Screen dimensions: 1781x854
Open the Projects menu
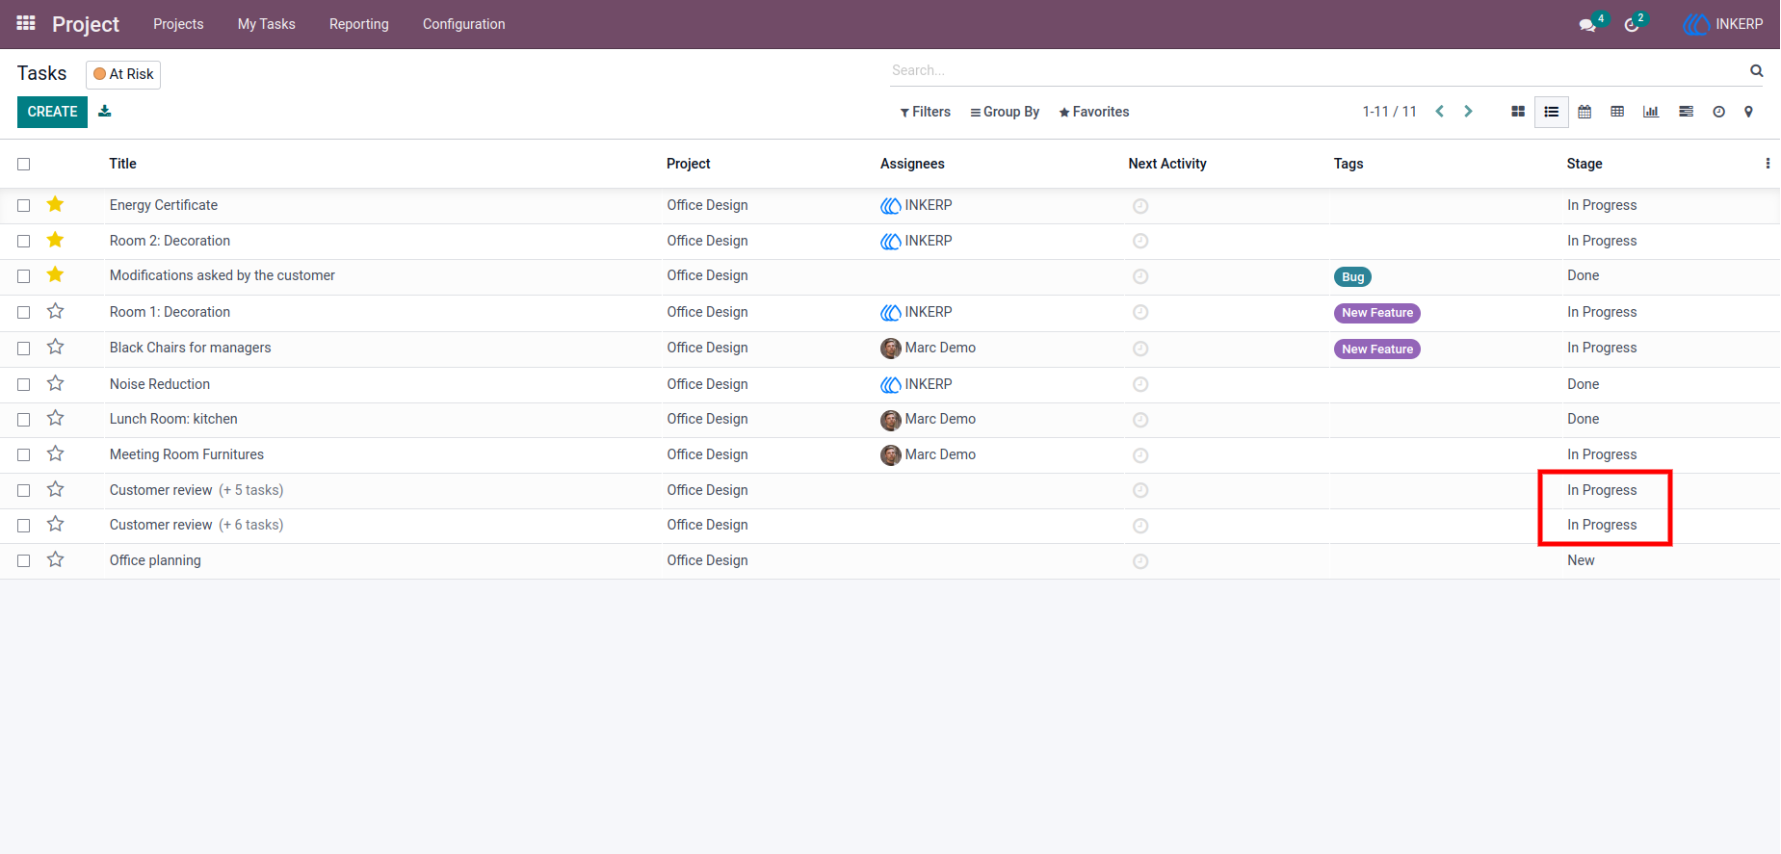pyautogui.click(x=178, y=24)
